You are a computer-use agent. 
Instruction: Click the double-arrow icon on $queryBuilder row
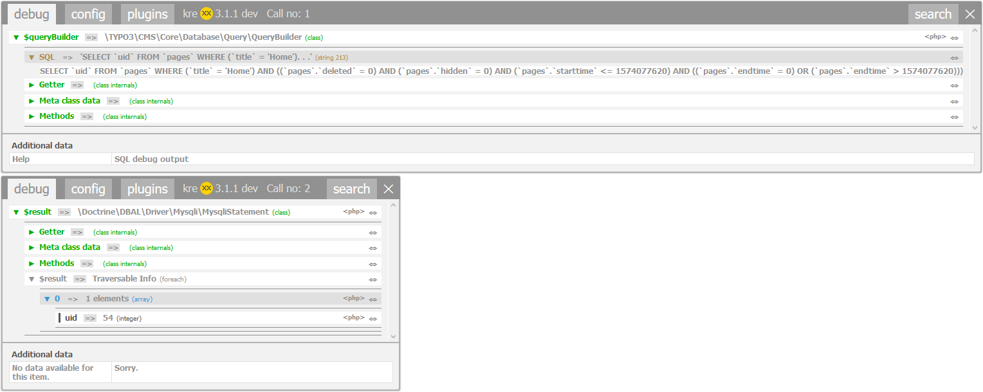955,38
